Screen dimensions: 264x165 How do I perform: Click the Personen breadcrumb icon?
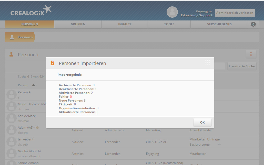click(x=12, y=37)
